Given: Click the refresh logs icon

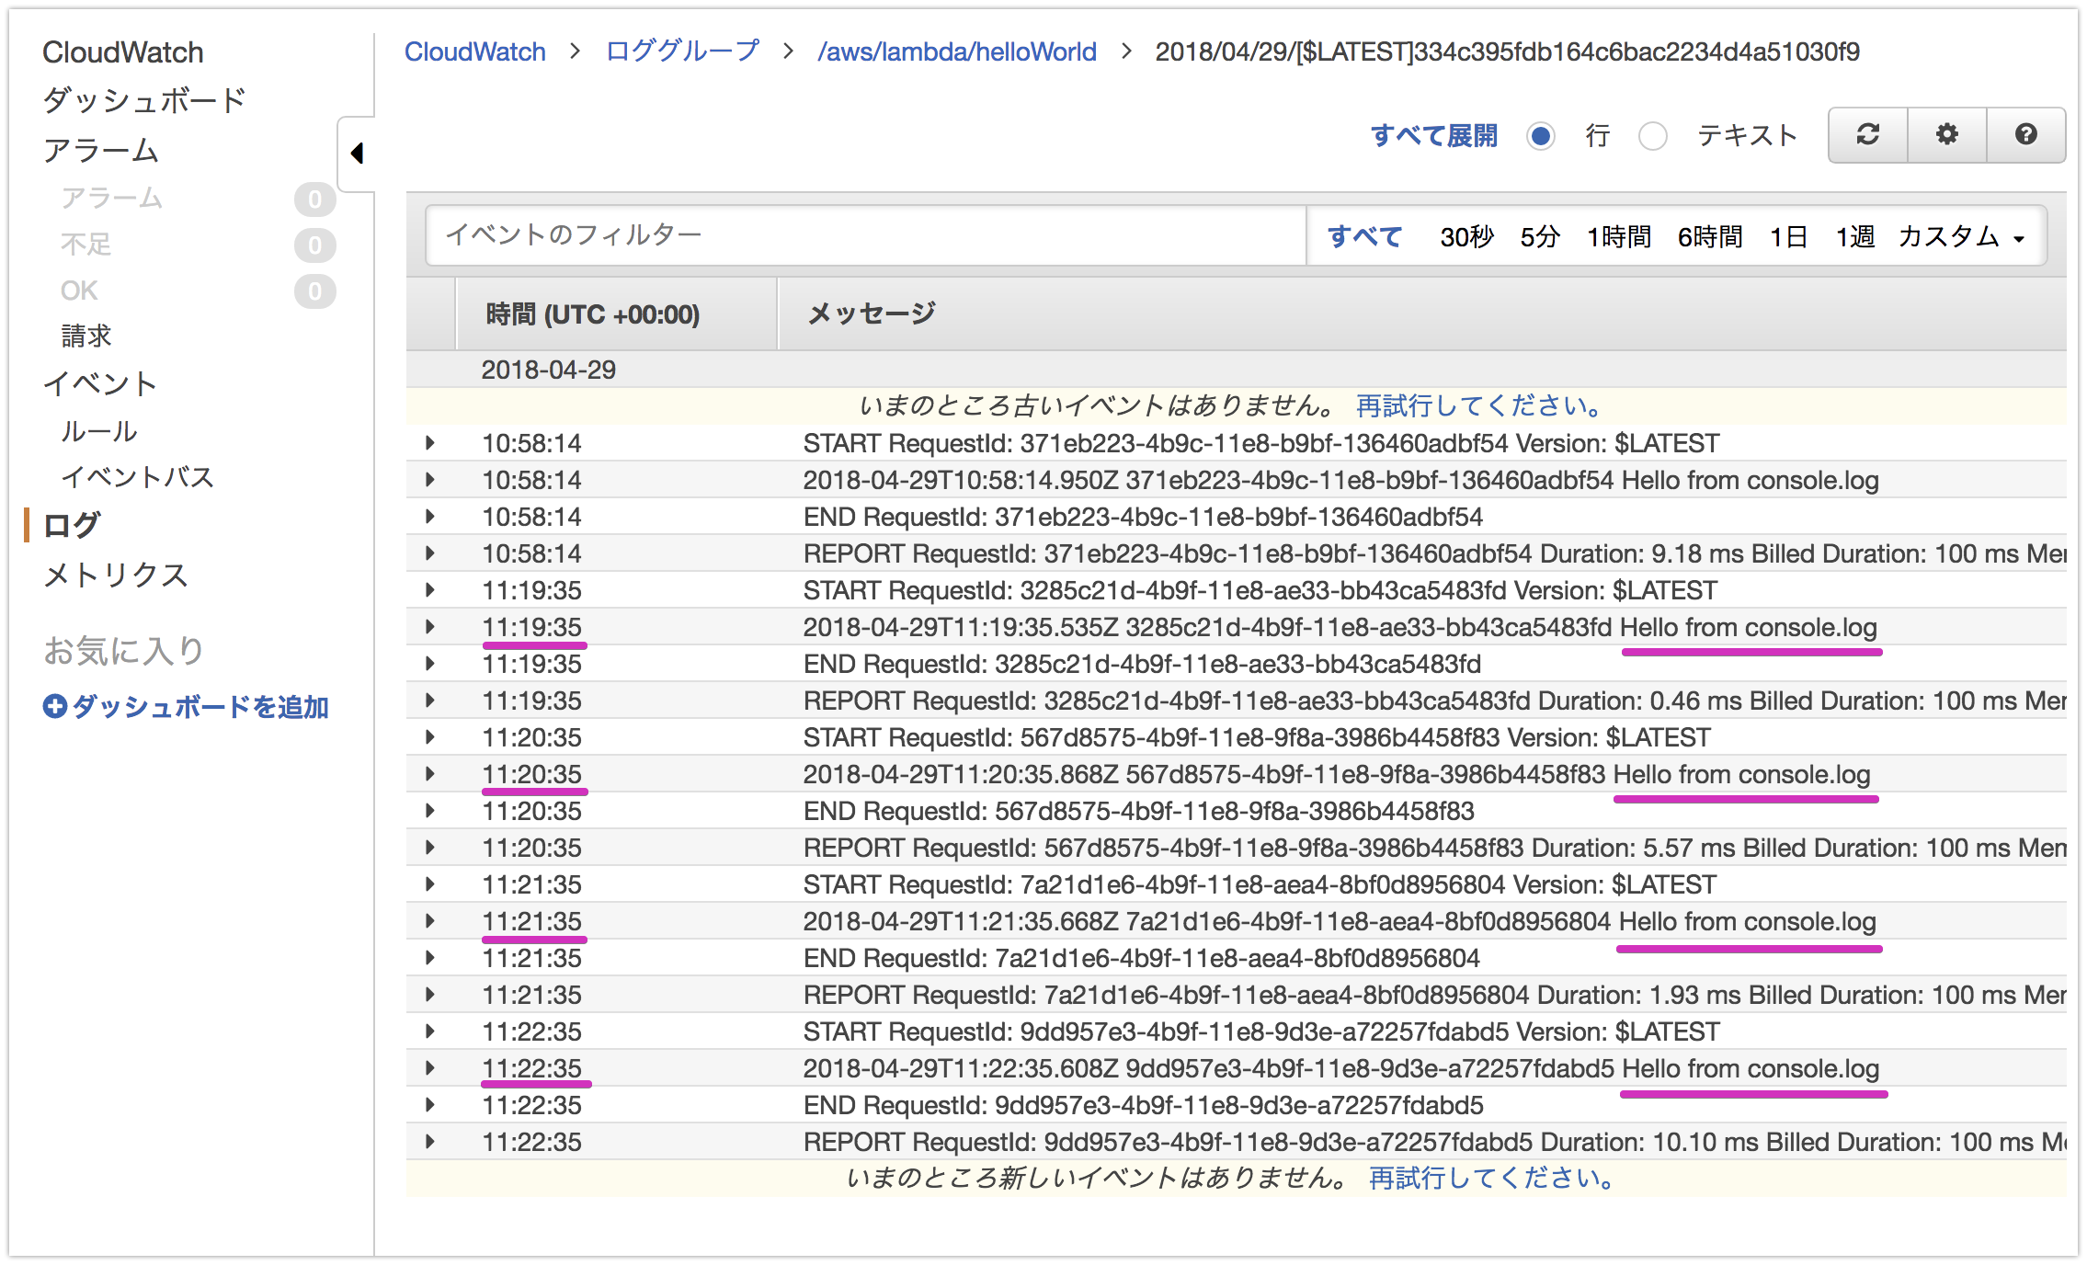Looking at the screenshot, I should point(1866,135).
